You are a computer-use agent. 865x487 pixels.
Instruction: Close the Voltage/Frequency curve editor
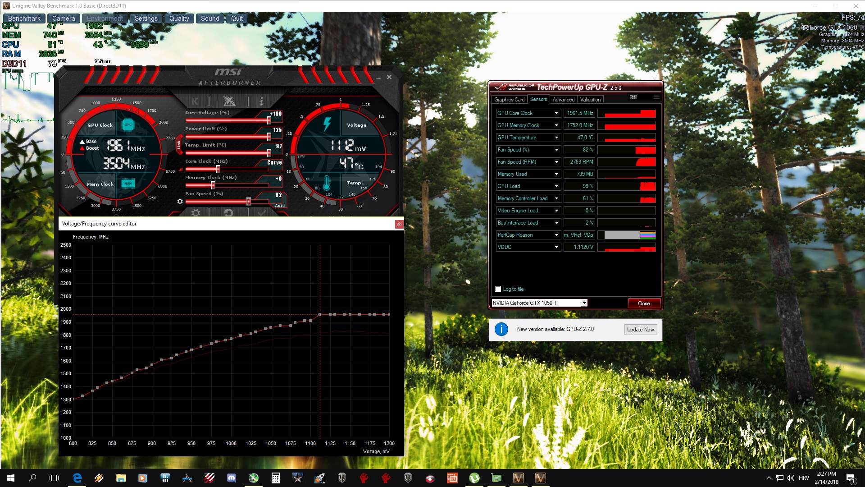click(399, 224)
